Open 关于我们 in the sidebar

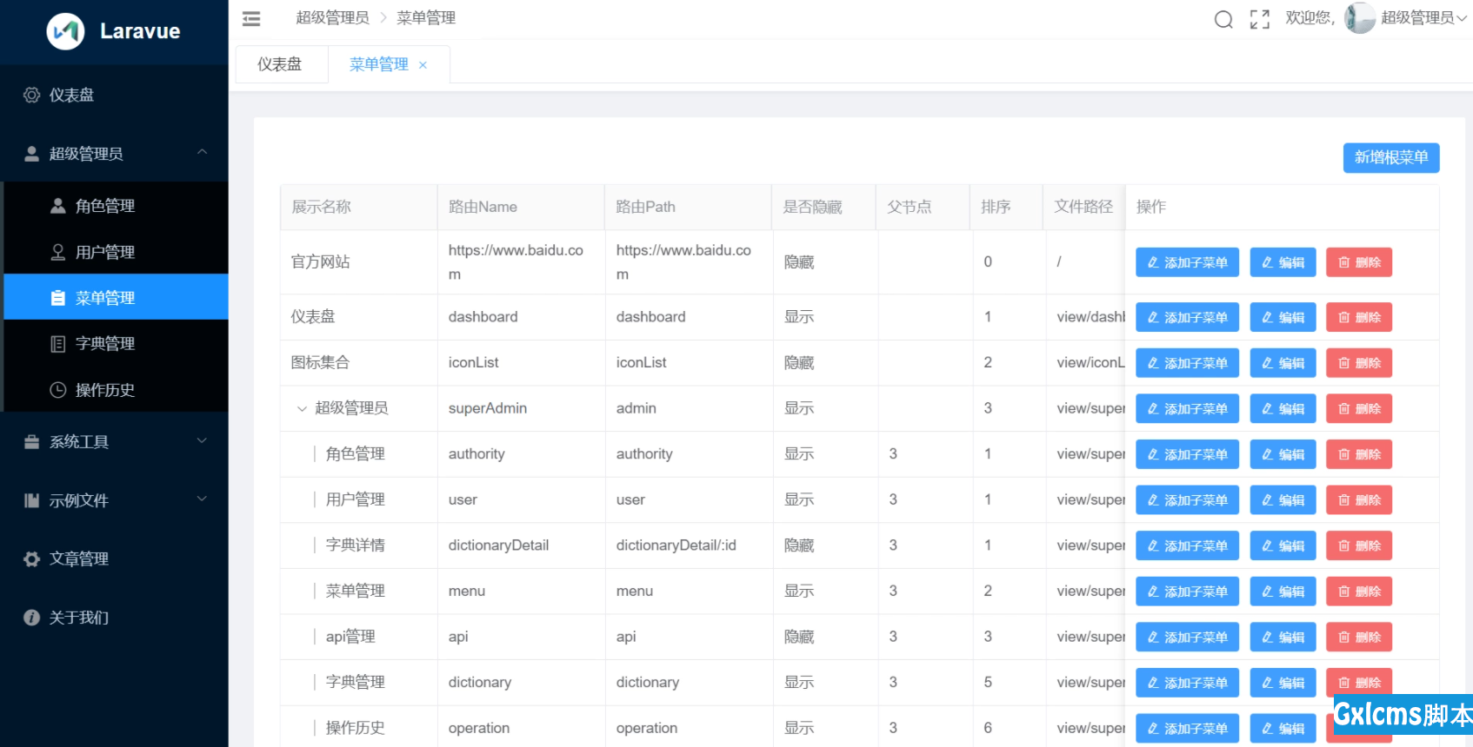coord(114,618)
